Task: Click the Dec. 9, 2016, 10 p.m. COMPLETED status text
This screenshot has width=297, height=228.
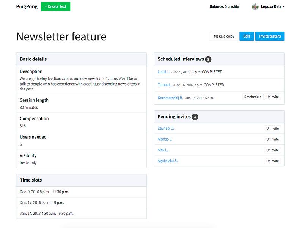Action: pyautogui.click(x=197, y=72)
